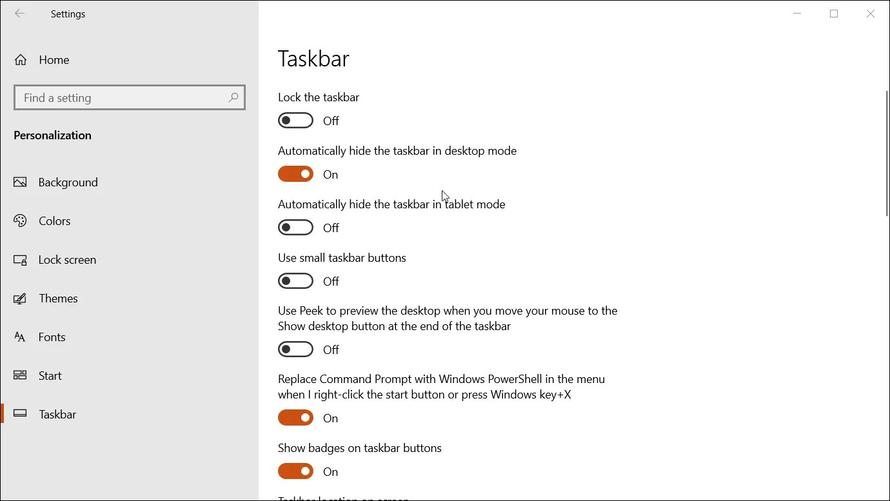Turn off auto-hide taskbar in desktop mode
This screenshot has width=890, height=501.
(x=295, y=174)
